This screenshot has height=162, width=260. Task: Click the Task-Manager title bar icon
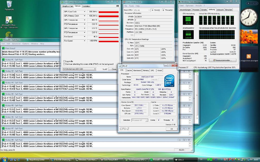[x=180, y=2]
